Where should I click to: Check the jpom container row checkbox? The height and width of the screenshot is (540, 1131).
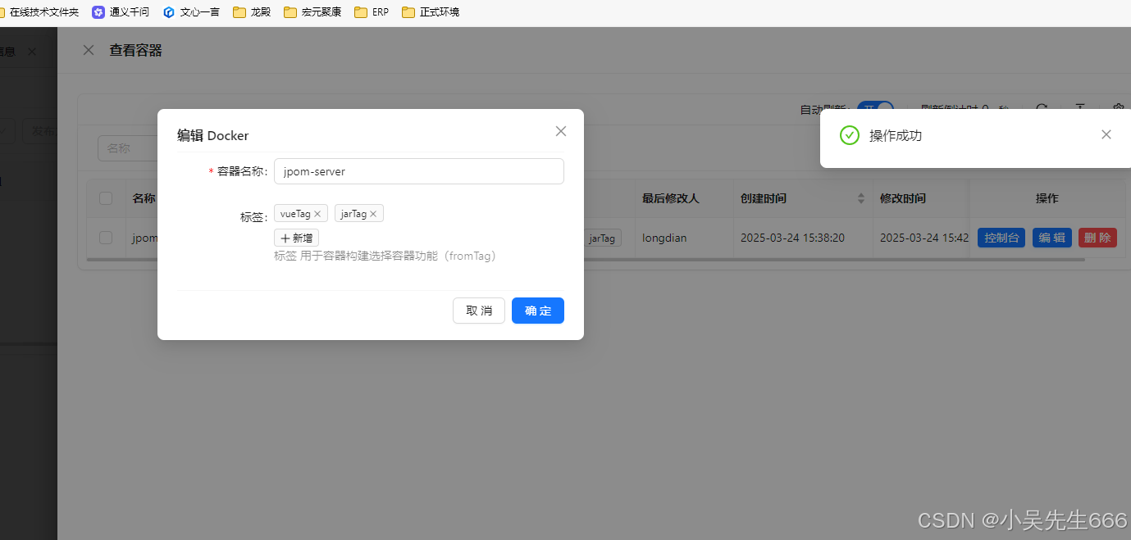click(106, 238)
